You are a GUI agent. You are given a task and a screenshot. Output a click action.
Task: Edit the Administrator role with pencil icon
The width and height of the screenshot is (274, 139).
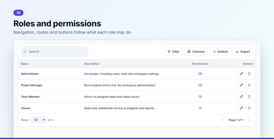(241, 74)
